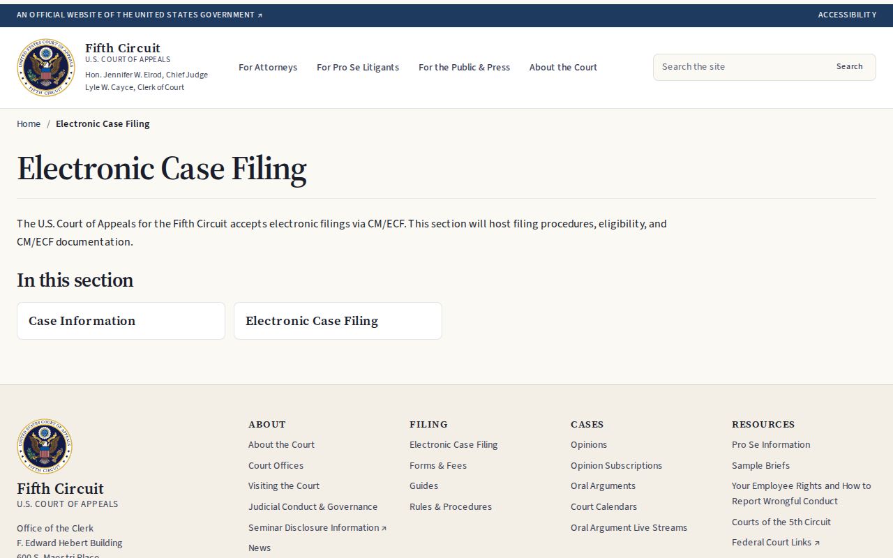Open Courts of the 5th Circuit link
This screenshot has height=558, width=893.
point(781,522)
